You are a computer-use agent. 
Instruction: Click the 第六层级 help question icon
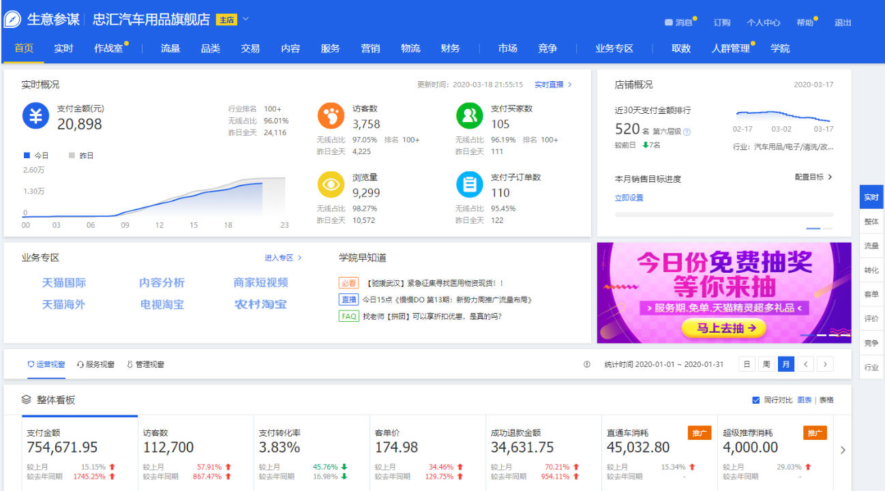click(687, 132)
